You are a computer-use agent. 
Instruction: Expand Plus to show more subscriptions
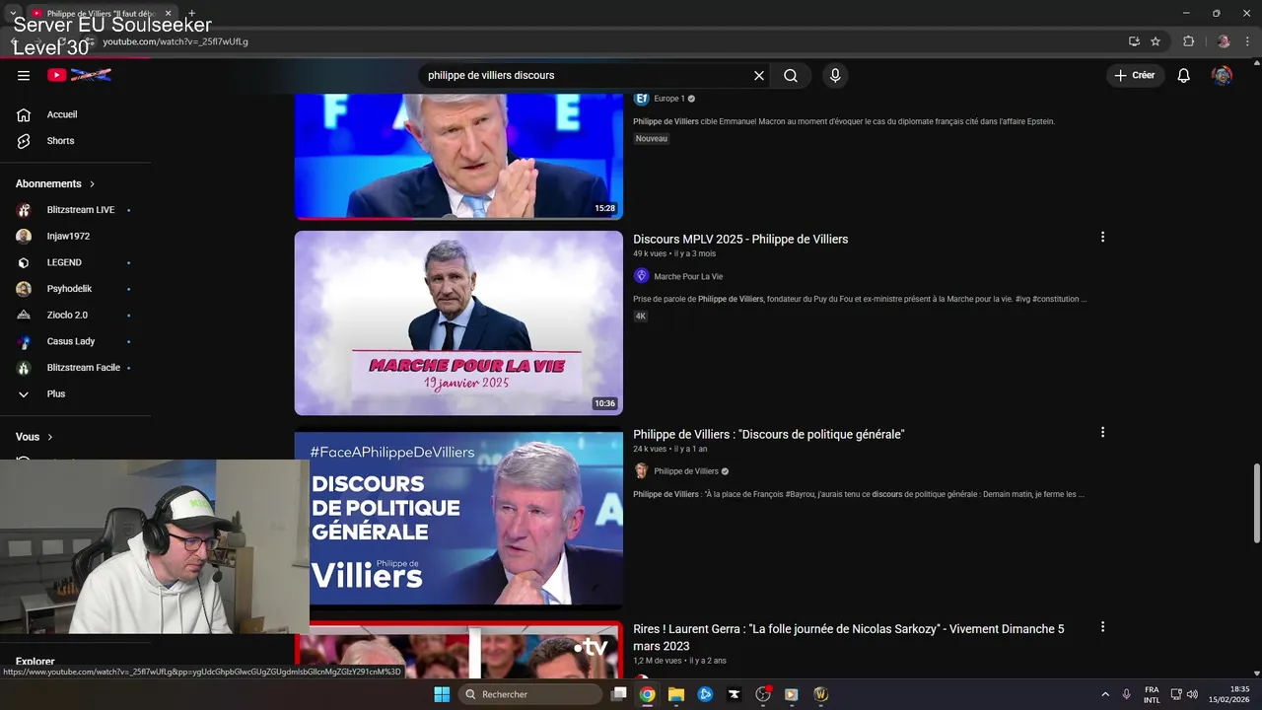click(55, 393)
